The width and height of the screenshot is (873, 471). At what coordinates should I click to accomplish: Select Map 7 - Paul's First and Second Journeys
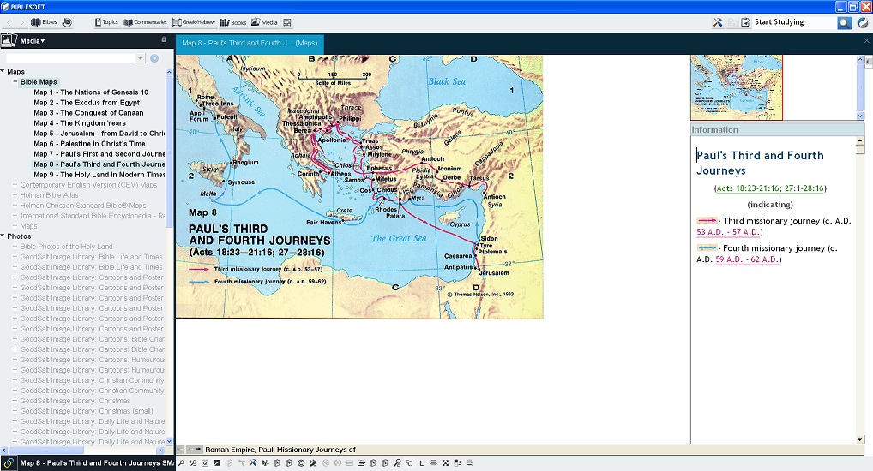99,154
